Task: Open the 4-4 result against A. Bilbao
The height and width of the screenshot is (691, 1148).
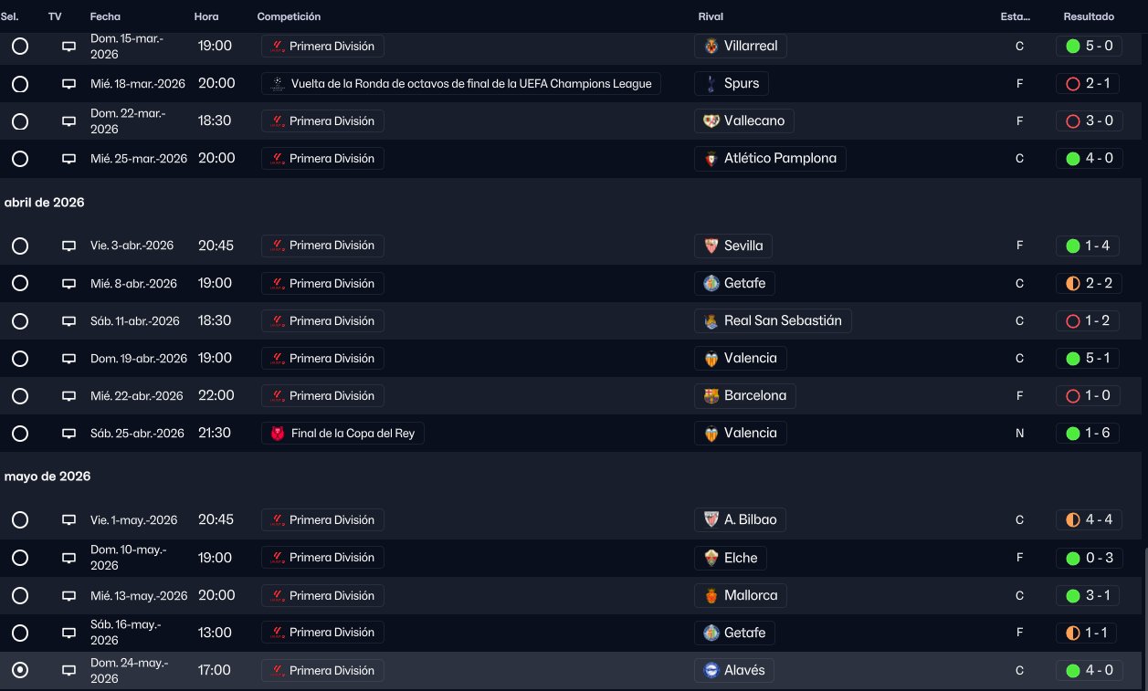Action: tap(1089, 520)
